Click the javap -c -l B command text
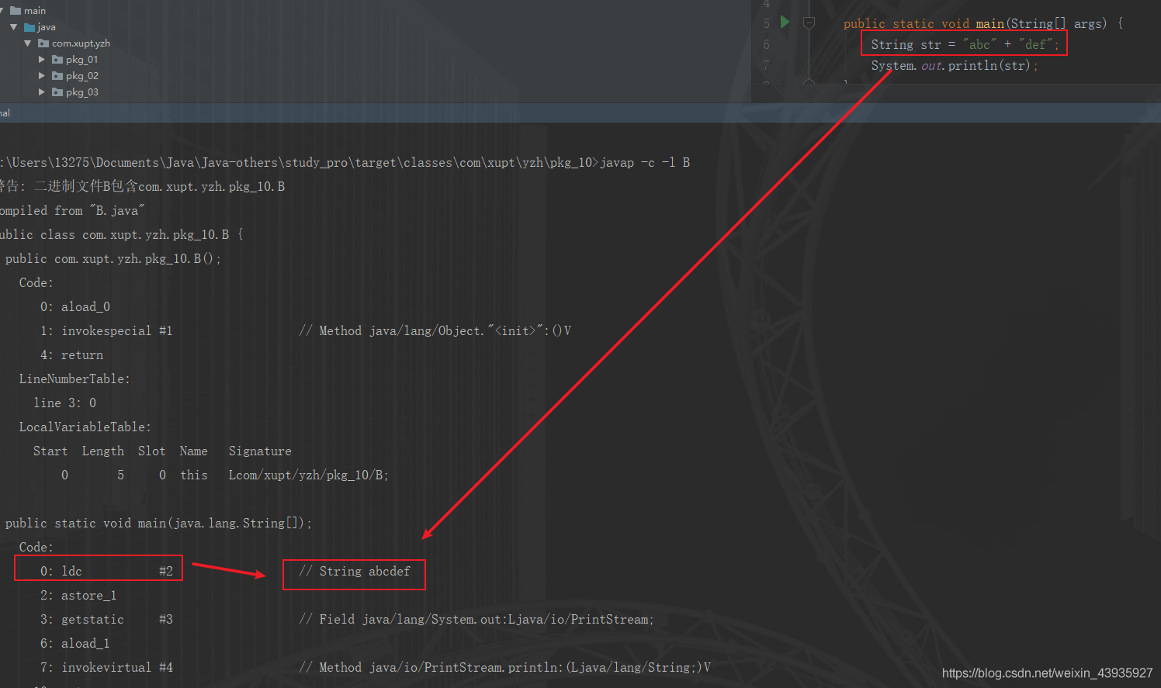 [644, 163]
